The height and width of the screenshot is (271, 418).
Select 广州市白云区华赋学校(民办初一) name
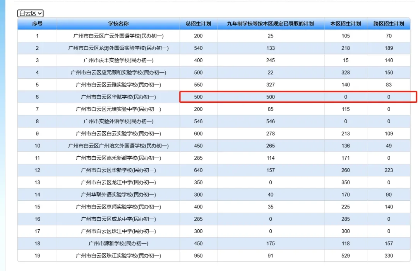tap(118, 97)
